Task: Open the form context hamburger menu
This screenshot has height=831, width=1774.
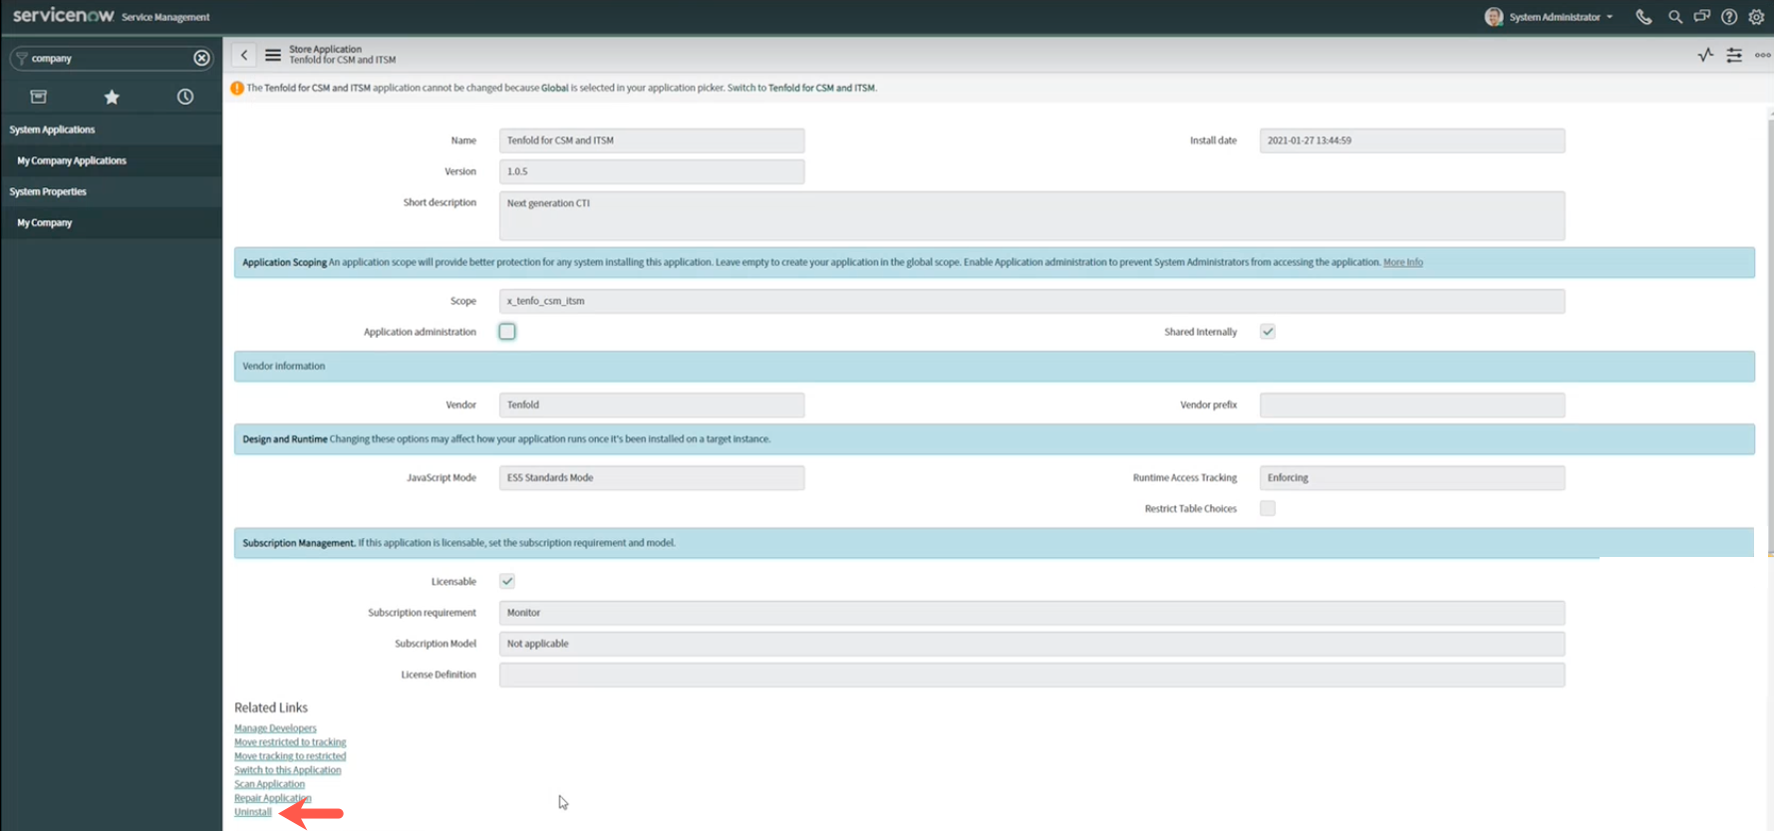Action: point(273,55)
